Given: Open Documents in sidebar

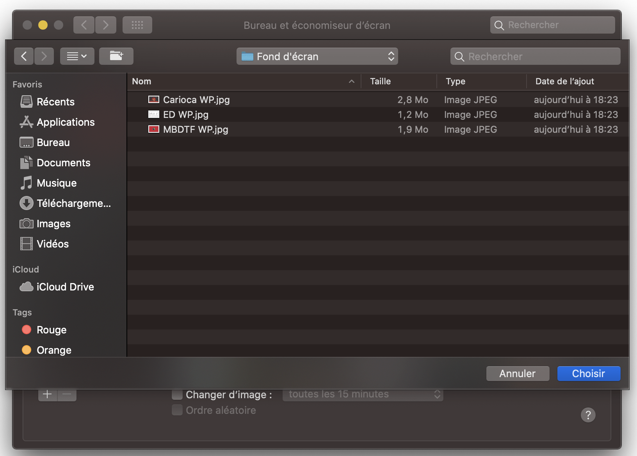Looking at the screenshot, I should pos(66,163).
